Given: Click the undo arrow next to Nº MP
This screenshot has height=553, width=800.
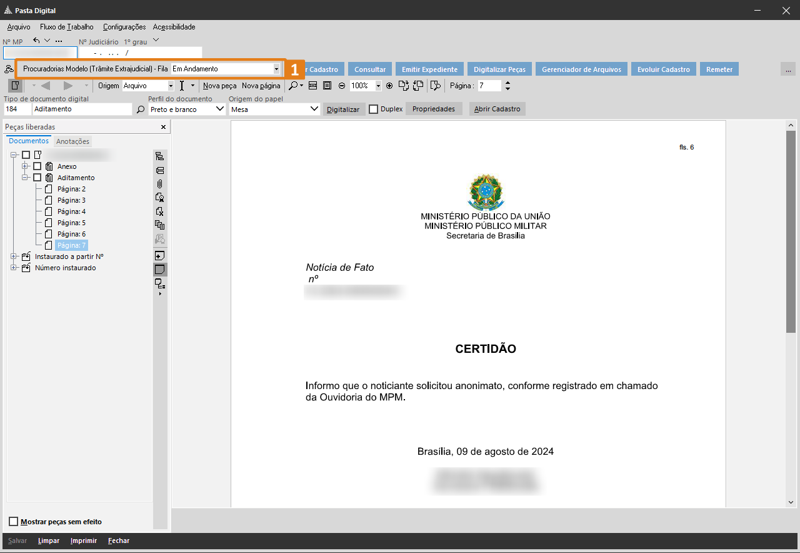Looking at the screenshot, I should coord(36,41).
